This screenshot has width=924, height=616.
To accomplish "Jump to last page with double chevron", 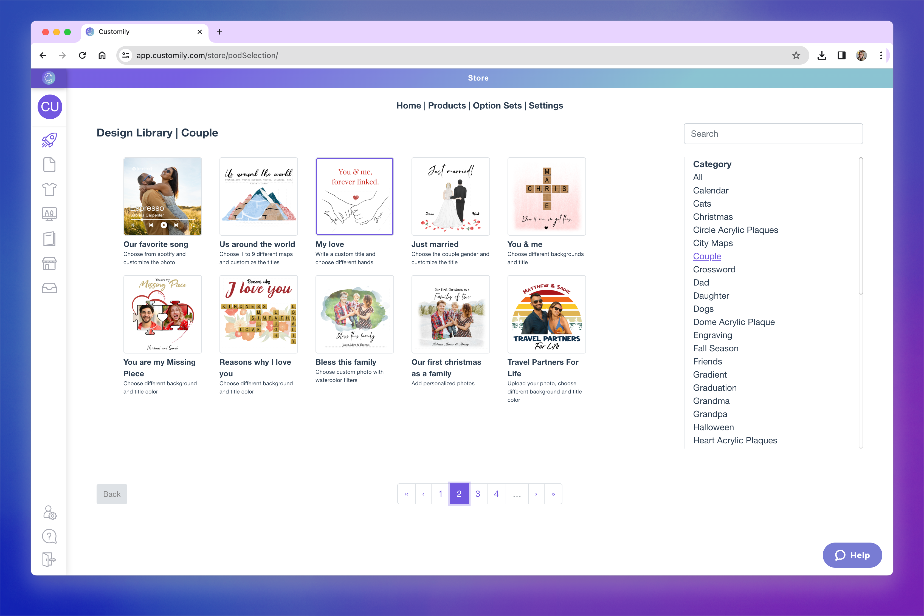I will pyautogui.click(x=553, y=494).
